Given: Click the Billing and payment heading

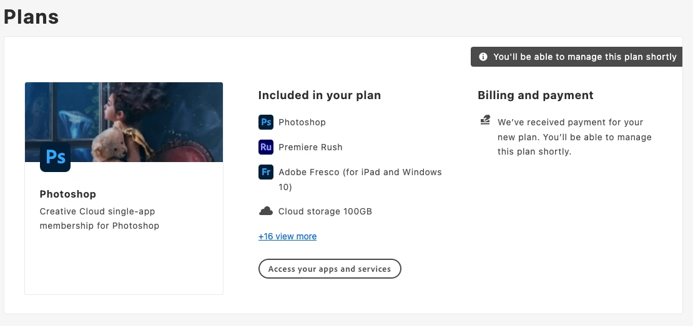Looking at the screenshot, I should tap(535, 95).
